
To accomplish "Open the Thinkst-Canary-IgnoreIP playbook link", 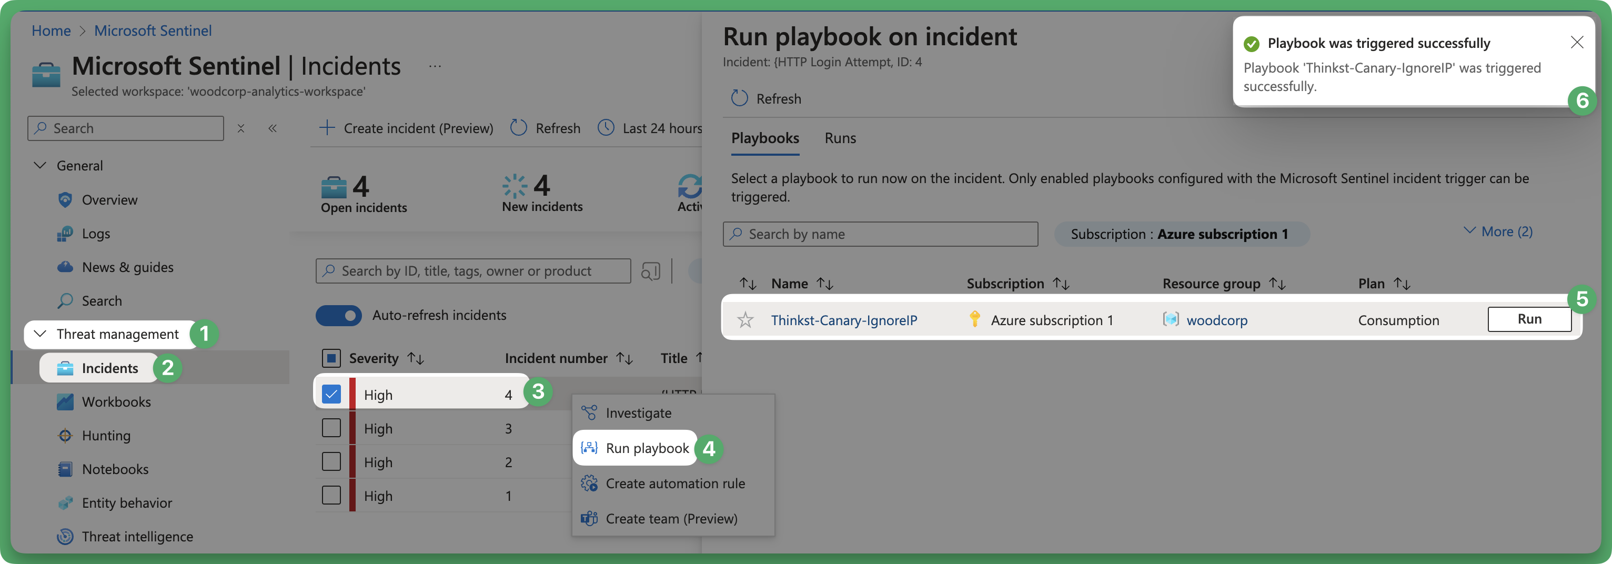I will [843, 320].
